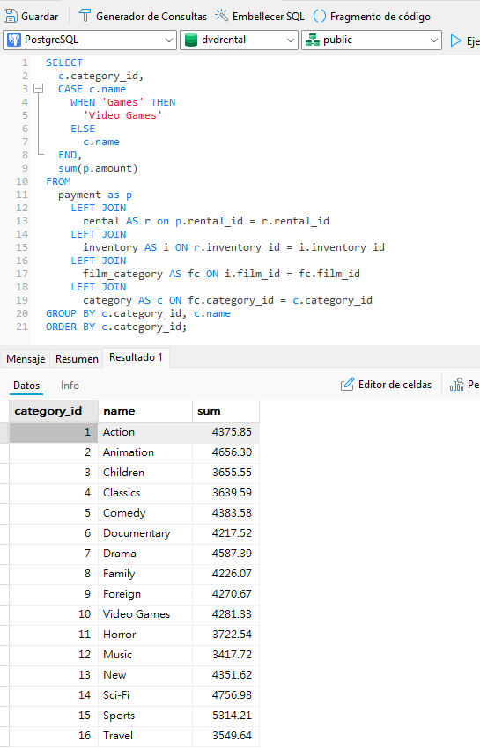This screenshot has height=749, width=480.
Task: Click the SELECT keyword on line 1
Action: pos(64,62)
